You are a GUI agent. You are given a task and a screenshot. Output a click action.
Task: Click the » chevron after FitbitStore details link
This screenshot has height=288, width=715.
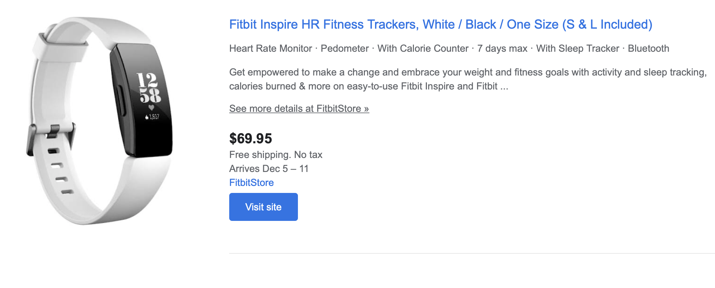click(x=365, y=108)
